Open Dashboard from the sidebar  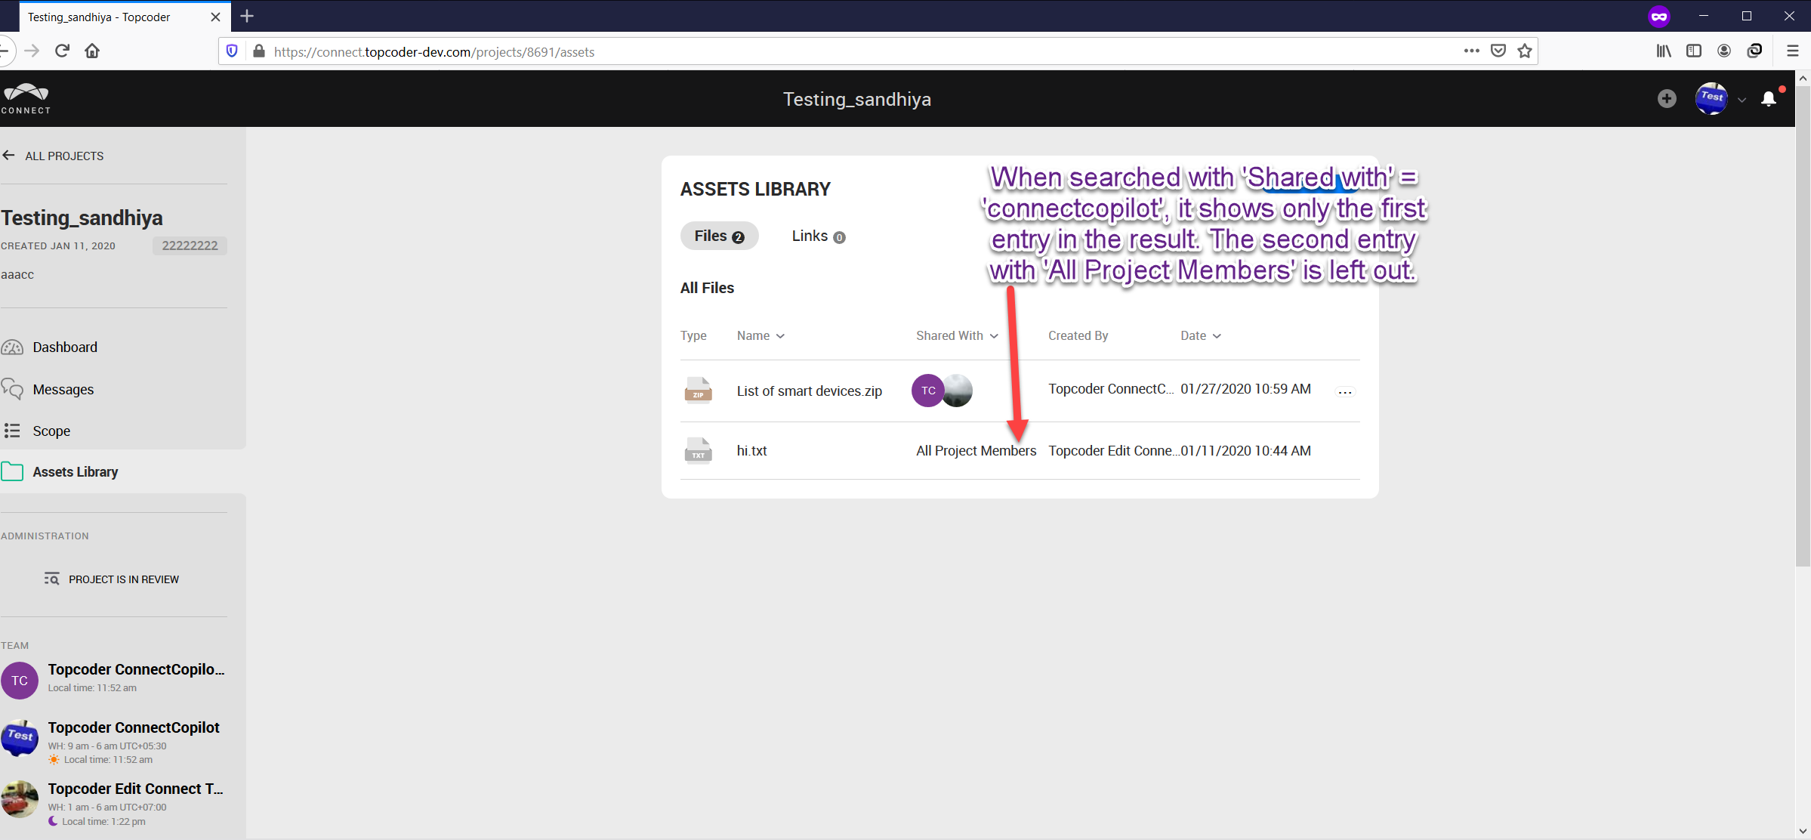pyautogui.click(x=65, y=347)
